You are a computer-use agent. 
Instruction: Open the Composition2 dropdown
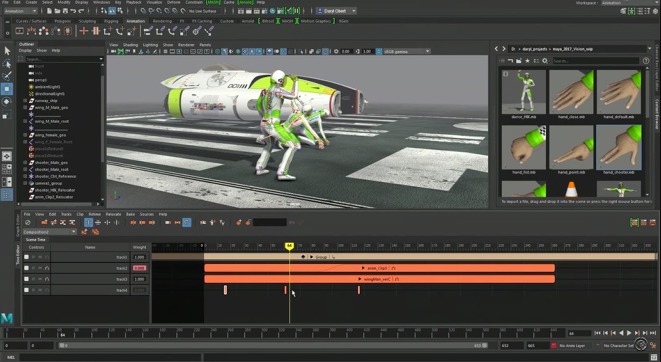74,232
